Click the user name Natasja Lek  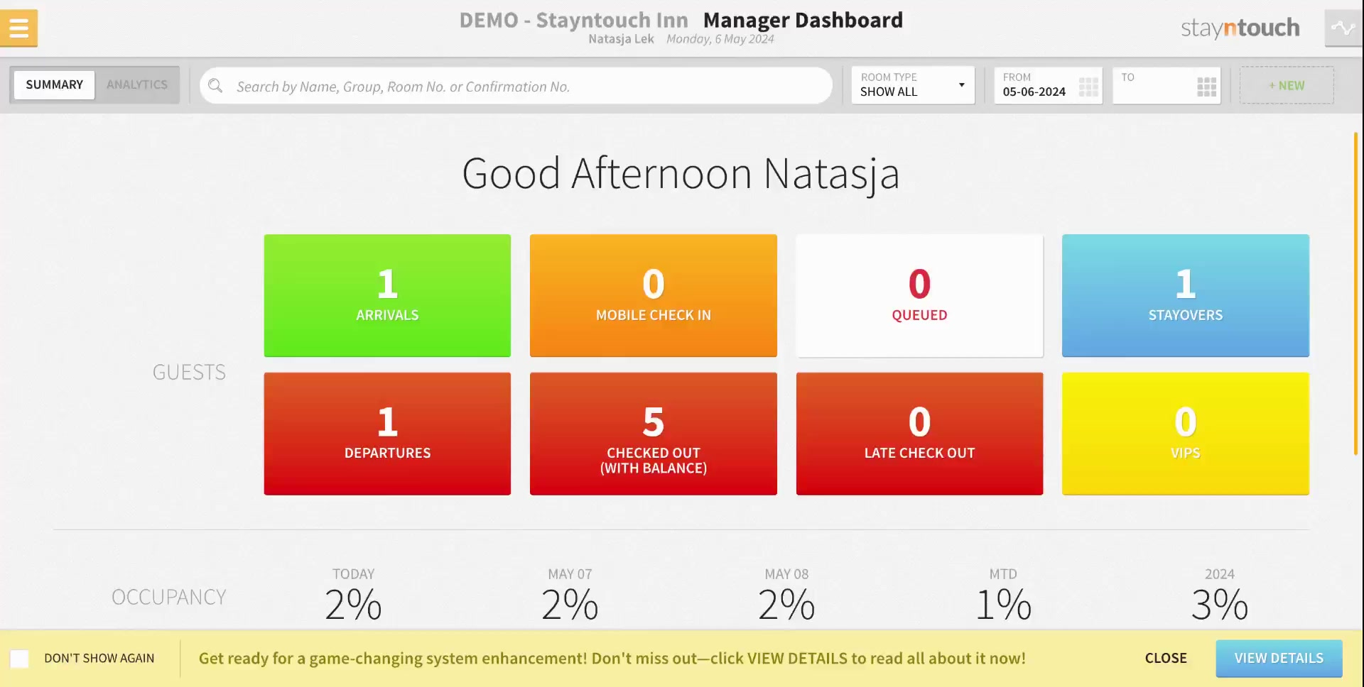621,39
